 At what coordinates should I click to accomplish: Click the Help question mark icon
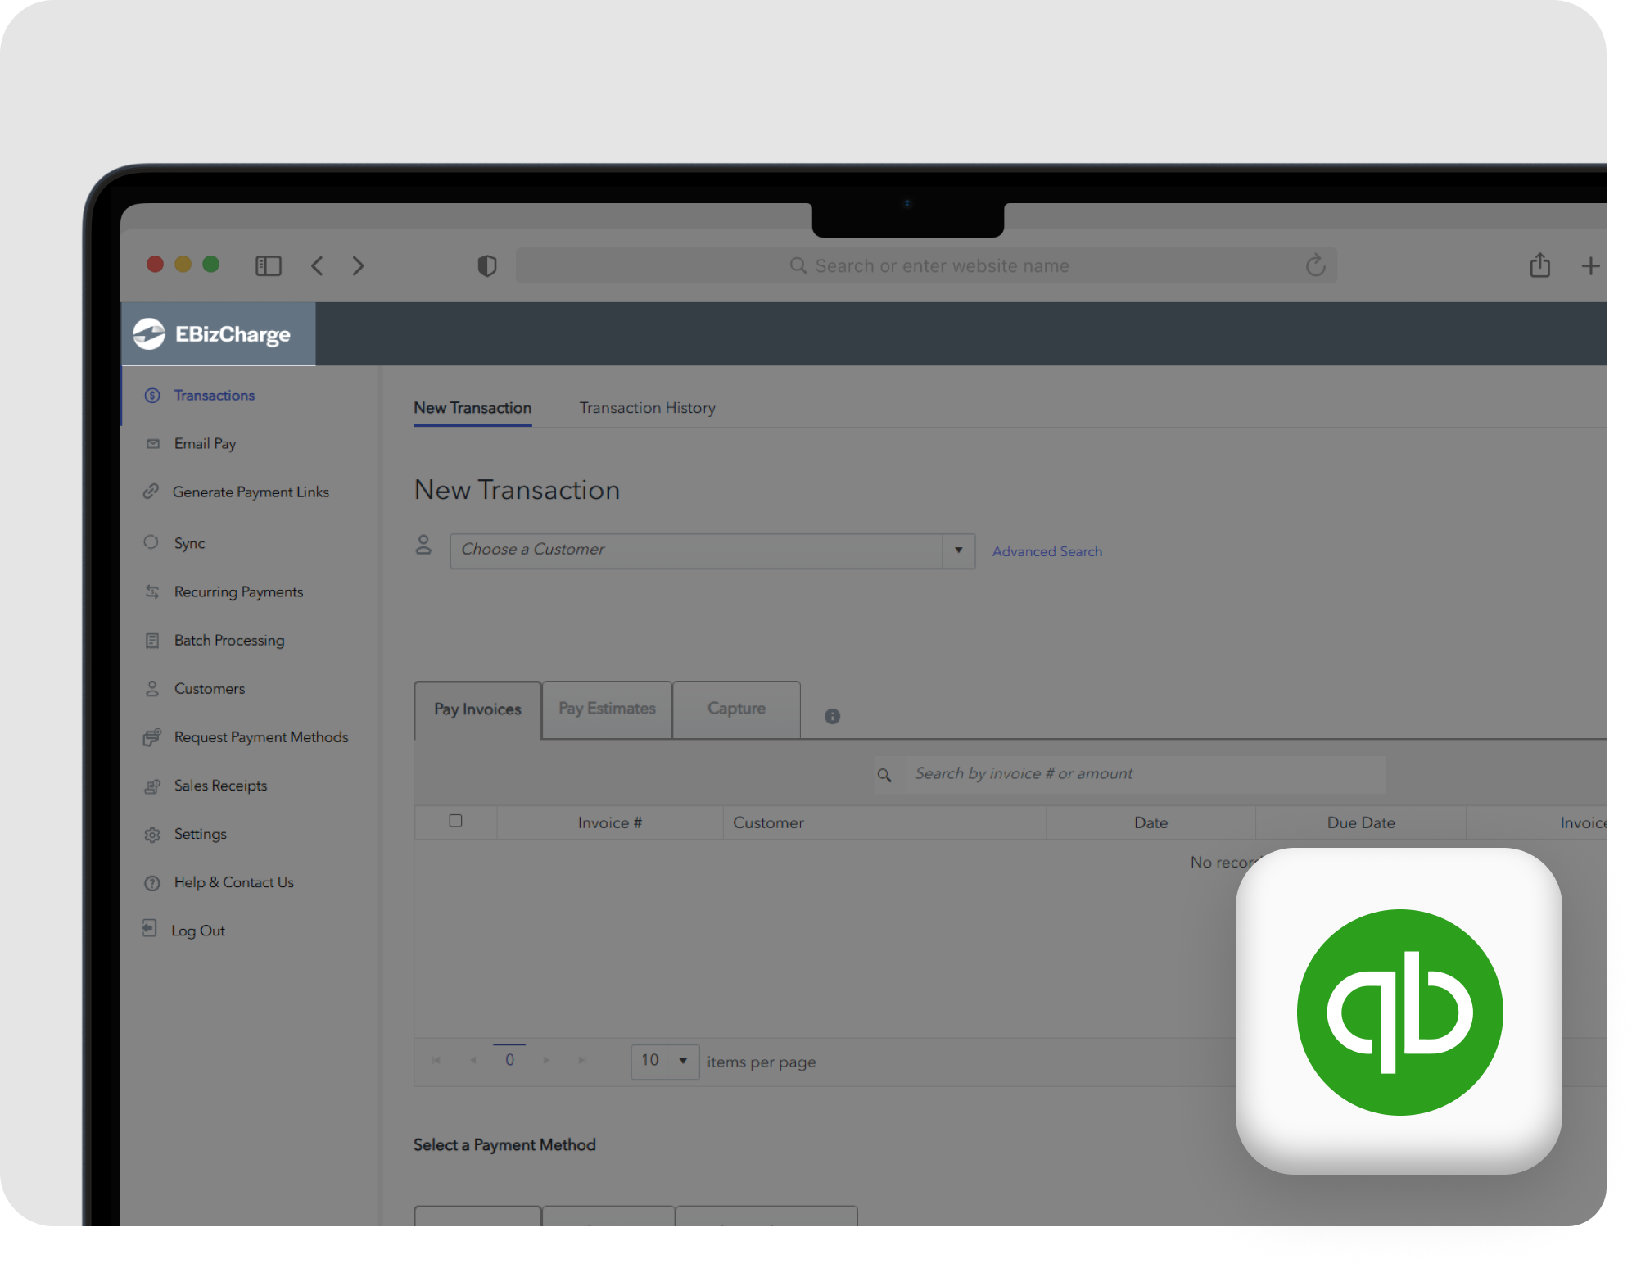[152, 883]
